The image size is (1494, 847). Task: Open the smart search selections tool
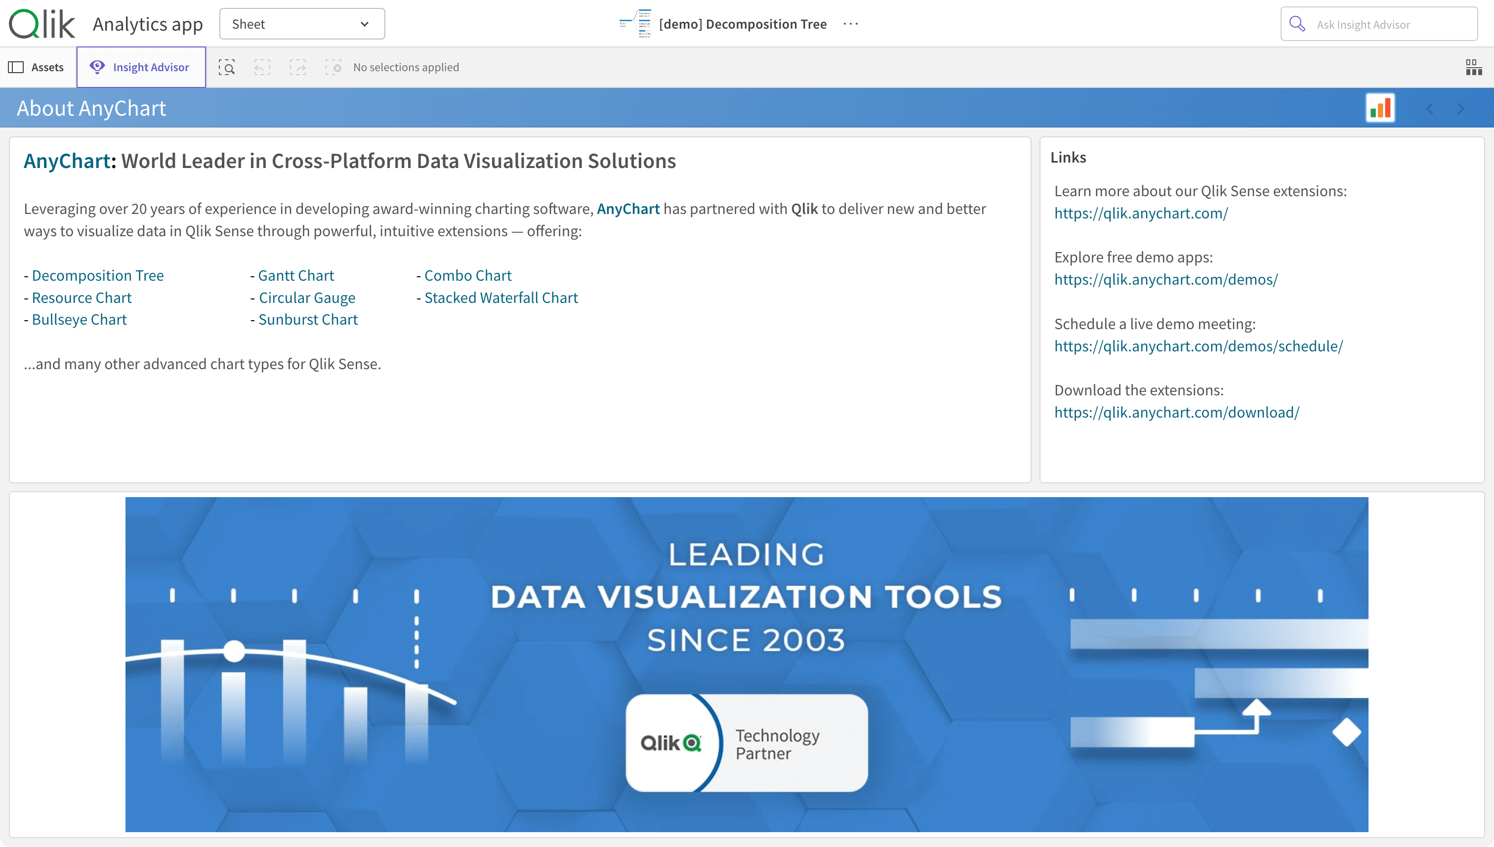coord(227,68)
